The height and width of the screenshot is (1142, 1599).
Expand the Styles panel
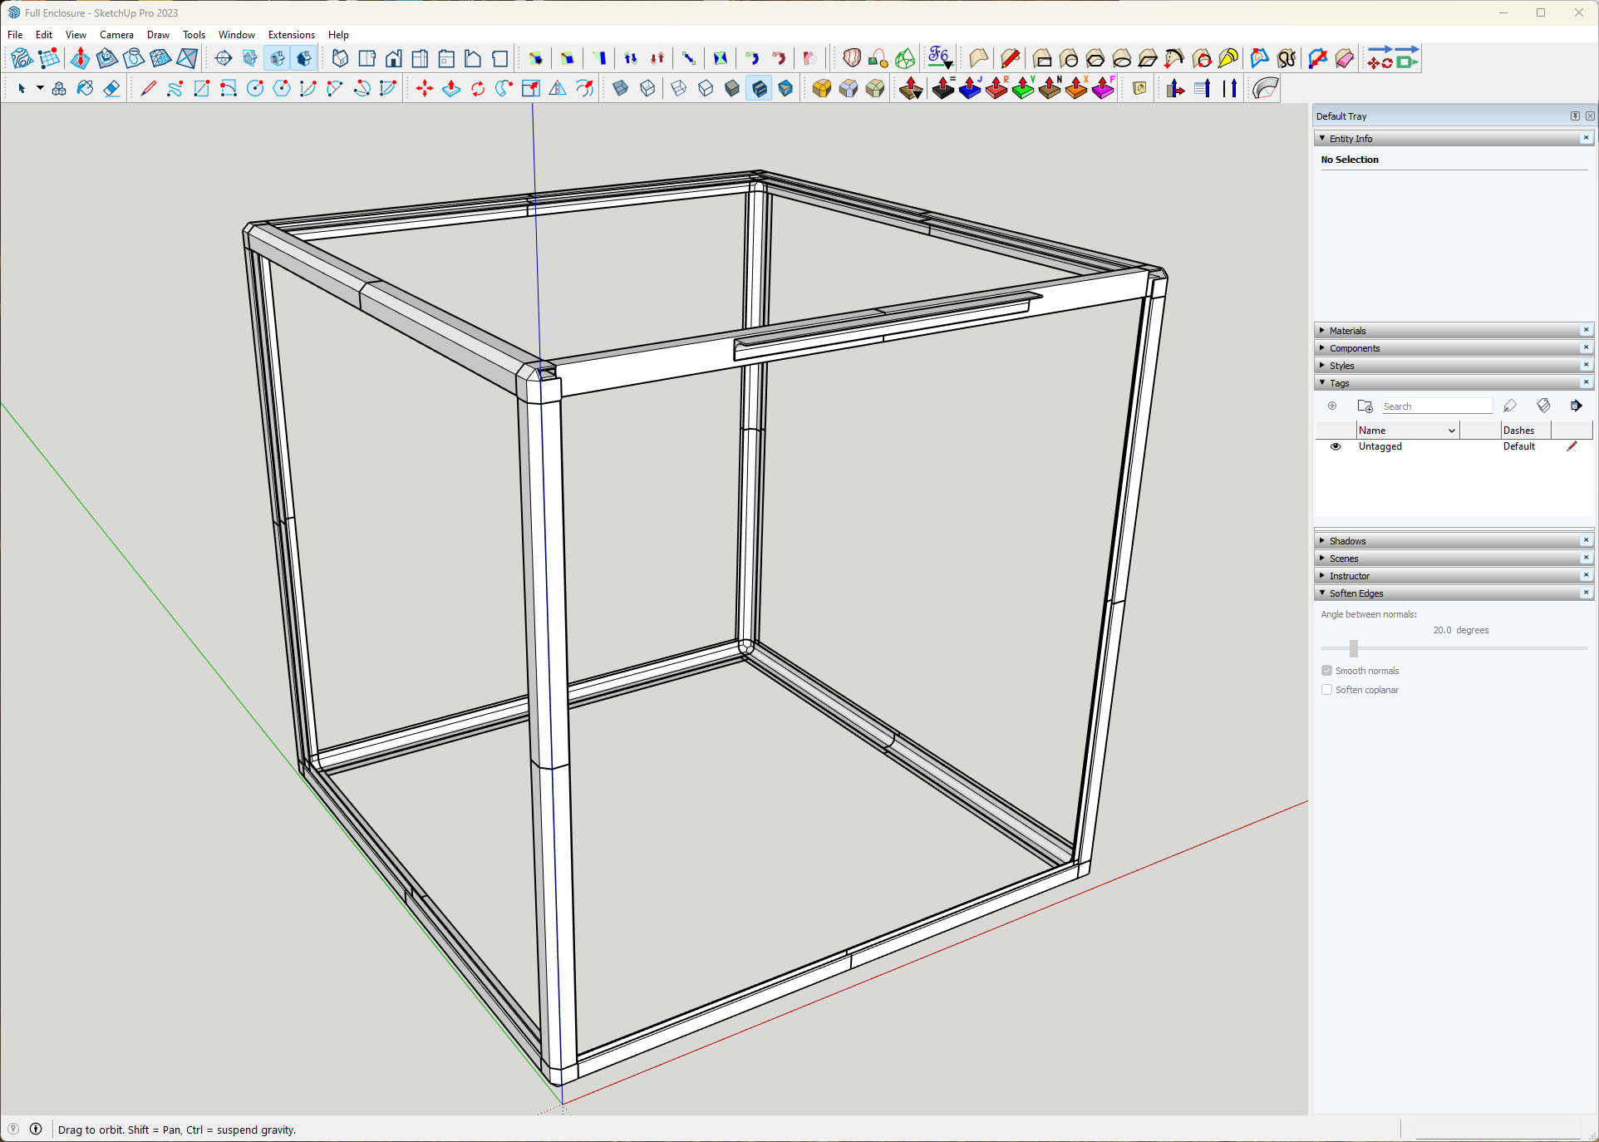(1323, 366)
